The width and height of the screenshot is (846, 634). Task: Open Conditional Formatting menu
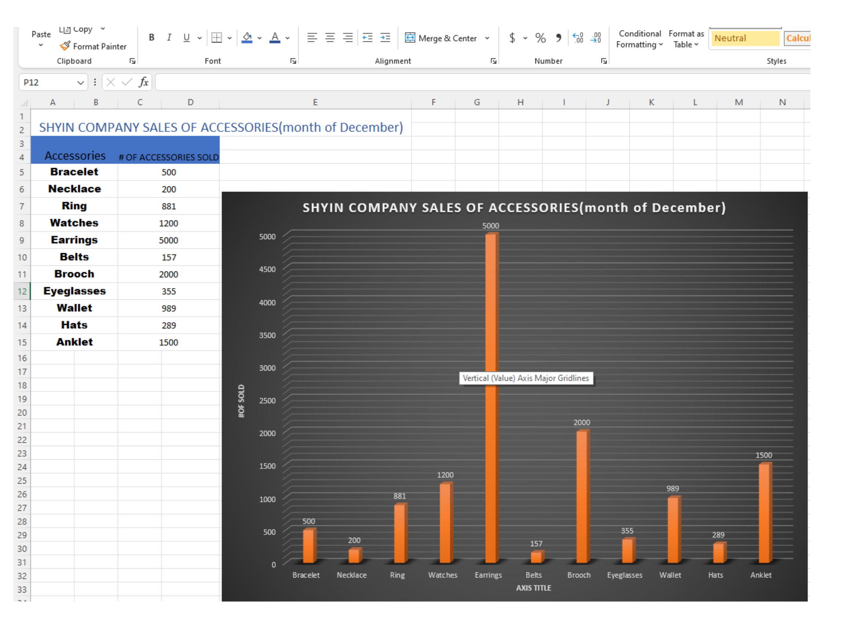[640, 39]
